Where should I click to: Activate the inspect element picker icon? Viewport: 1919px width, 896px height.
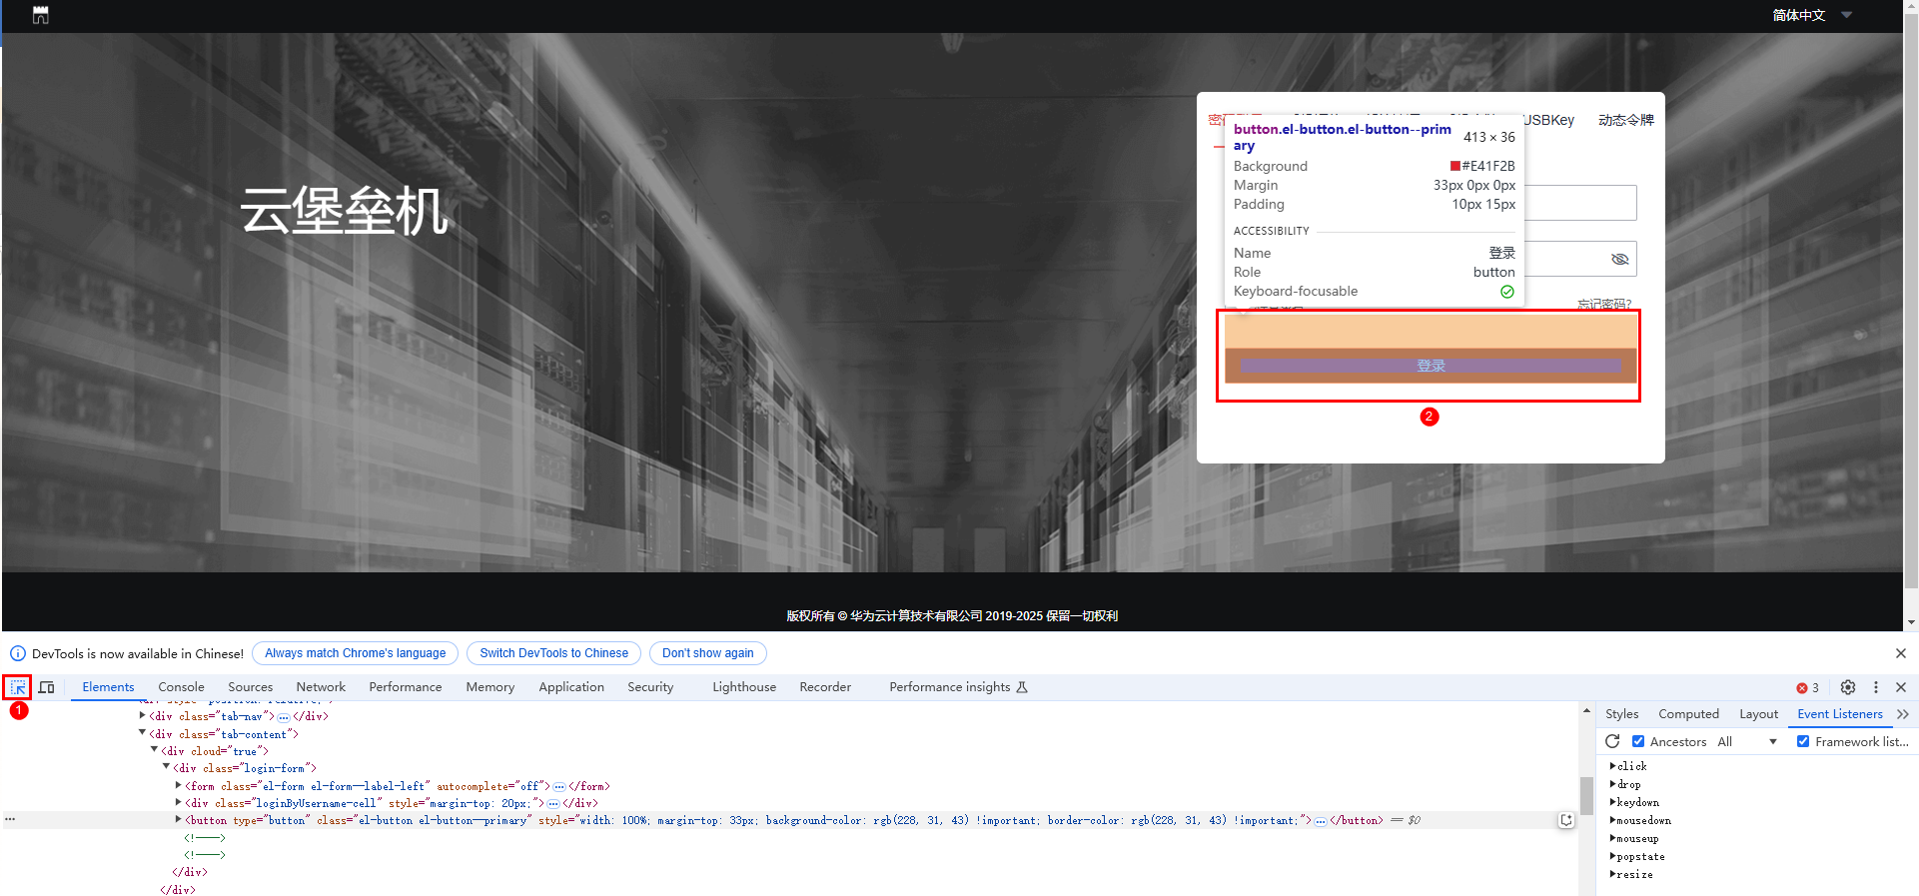point(18,687)
